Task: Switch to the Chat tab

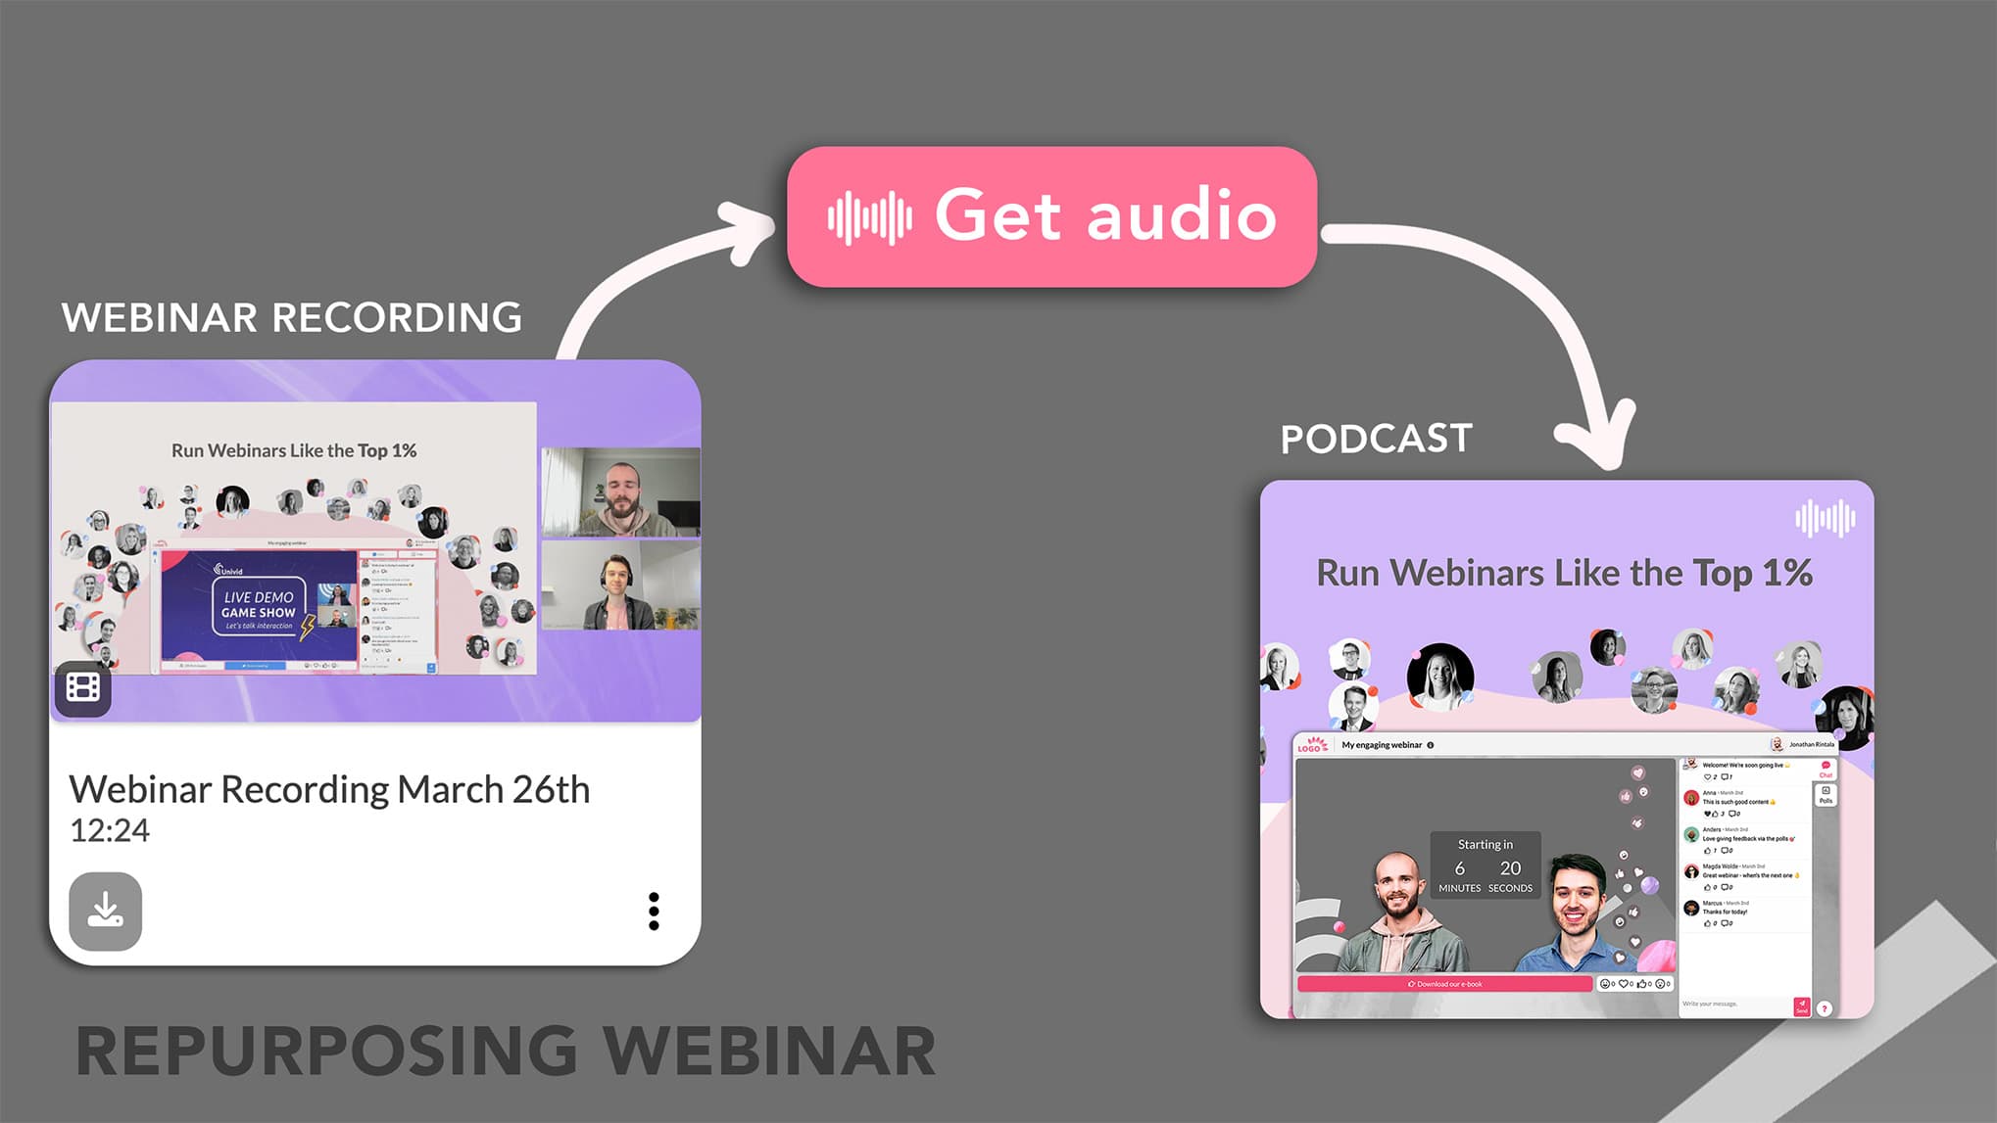Action: pos(1826,769)
